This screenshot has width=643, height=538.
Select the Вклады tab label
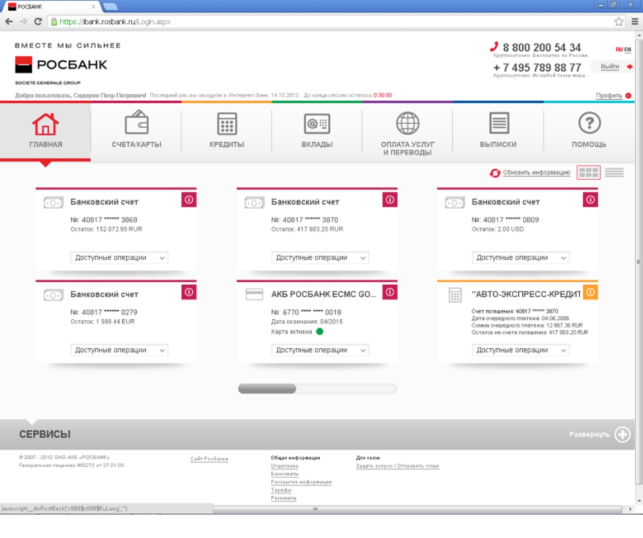click(317, 144)
